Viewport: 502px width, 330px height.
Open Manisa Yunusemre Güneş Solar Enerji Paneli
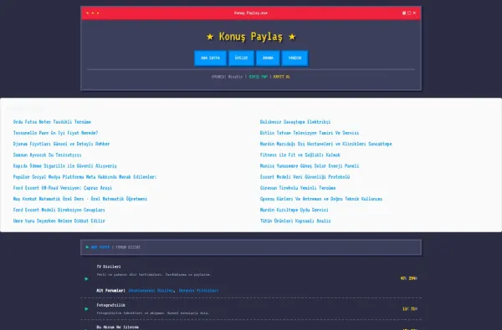(310, 166)
